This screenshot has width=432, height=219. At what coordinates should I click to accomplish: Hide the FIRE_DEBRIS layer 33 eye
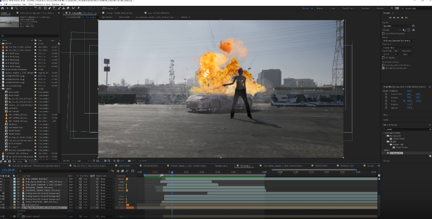tap(1, 179)
